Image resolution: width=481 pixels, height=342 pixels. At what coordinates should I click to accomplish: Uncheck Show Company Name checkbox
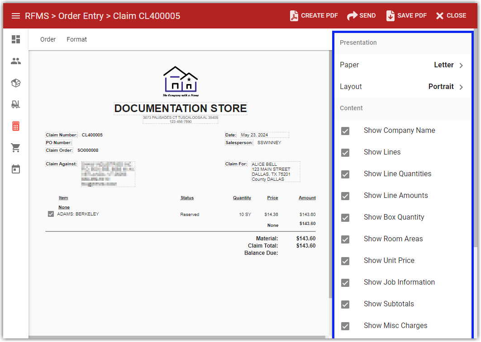pyautogui.click(x=345, y=131)
